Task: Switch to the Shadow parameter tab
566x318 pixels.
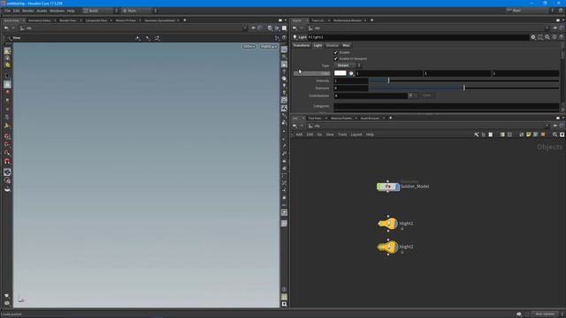Action: point(333,45)
